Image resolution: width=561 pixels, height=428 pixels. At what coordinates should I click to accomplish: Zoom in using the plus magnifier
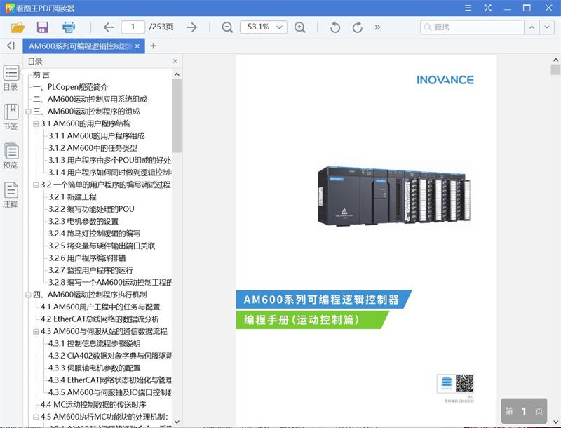(300, 27)
